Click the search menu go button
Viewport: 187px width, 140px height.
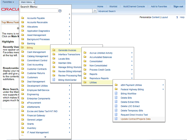click(x=60, y=11)
